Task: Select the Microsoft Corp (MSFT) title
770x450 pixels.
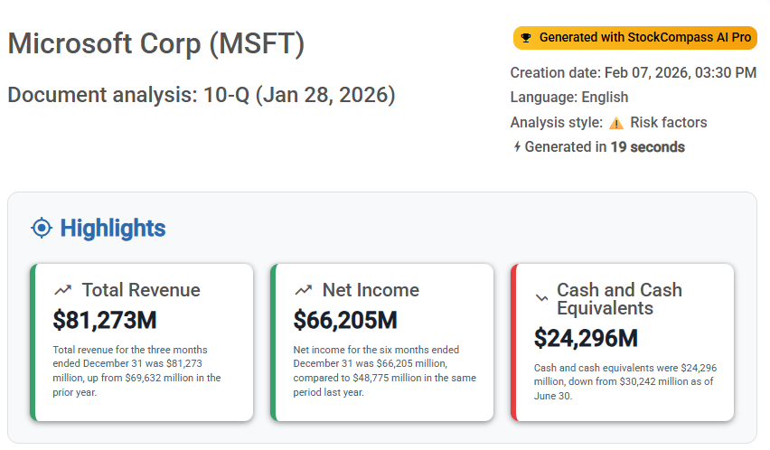Action: [156, 43]
